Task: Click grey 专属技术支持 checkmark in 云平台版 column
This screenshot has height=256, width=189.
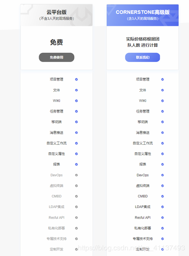Action: pyautogui.click(x=76, y=239)
